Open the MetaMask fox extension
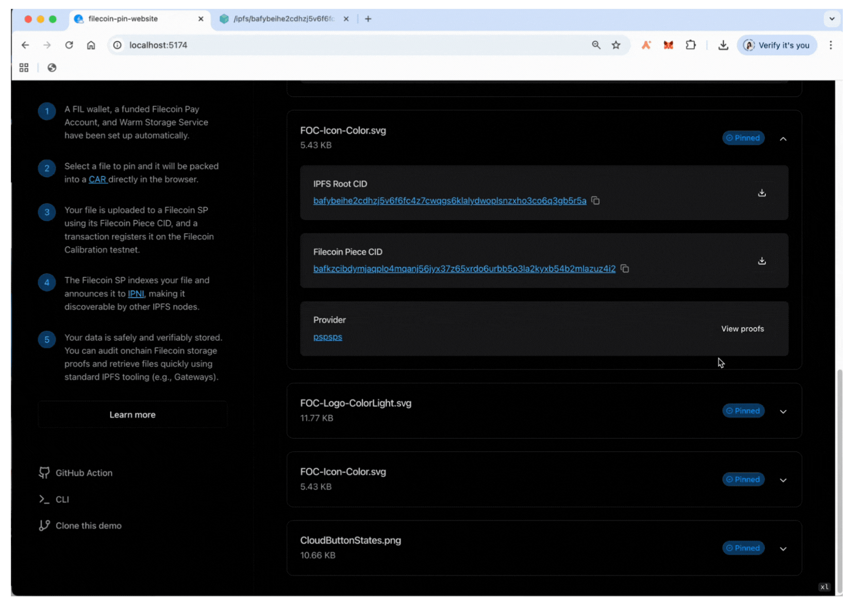849x602 pixels. 668,45
